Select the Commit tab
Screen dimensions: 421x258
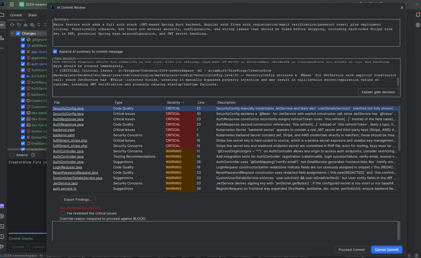tap(16, 15)
